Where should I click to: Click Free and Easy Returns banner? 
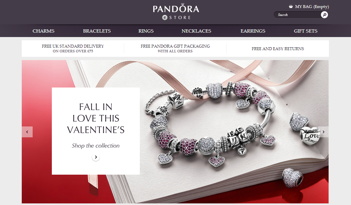click(278, 49)
